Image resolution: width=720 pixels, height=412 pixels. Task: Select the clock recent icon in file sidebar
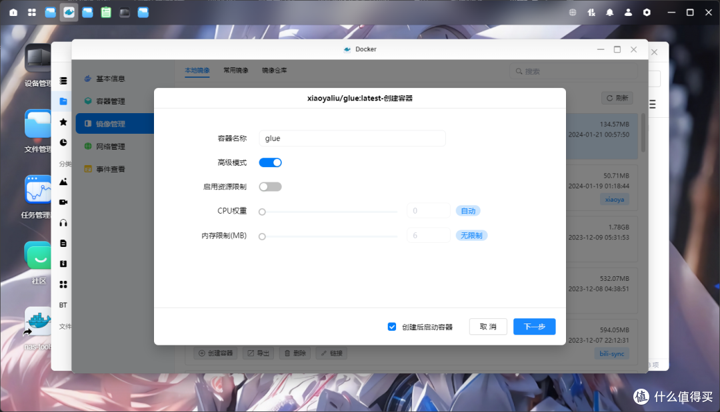click(63, 142)
